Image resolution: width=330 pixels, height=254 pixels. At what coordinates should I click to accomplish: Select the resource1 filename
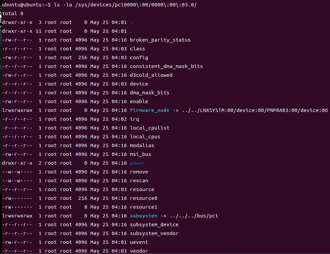tap(144, 207)
